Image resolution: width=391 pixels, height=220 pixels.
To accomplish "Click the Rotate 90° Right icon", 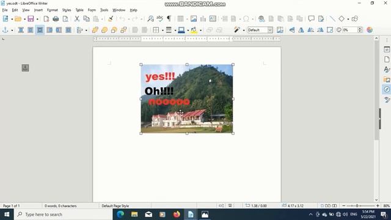I will [320, 30].
